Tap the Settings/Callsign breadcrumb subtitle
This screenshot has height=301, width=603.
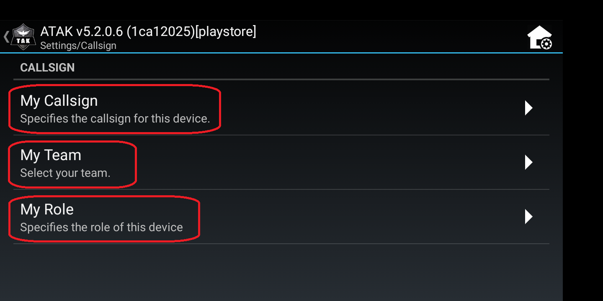(x=78, y=46)
